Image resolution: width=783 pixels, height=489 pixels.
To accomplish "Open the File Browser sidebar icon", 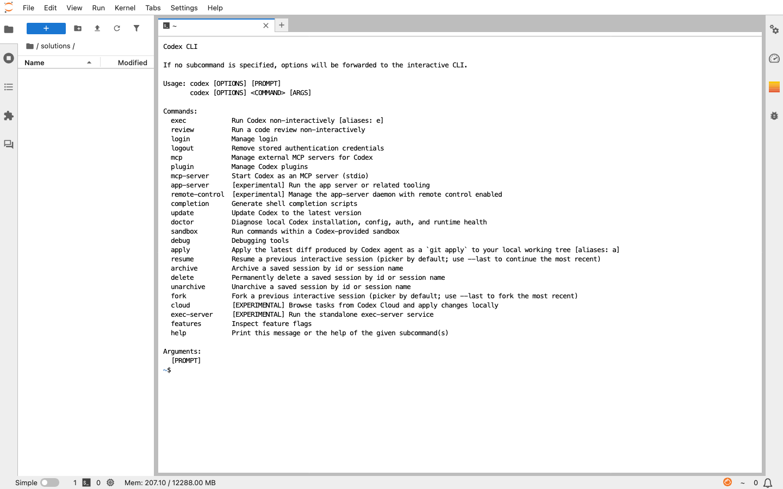I will (9, 29).
